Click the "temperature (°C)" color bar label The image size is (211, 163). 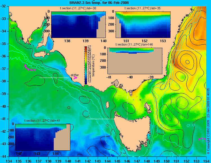pyautogui.click(x=93, y=65)
